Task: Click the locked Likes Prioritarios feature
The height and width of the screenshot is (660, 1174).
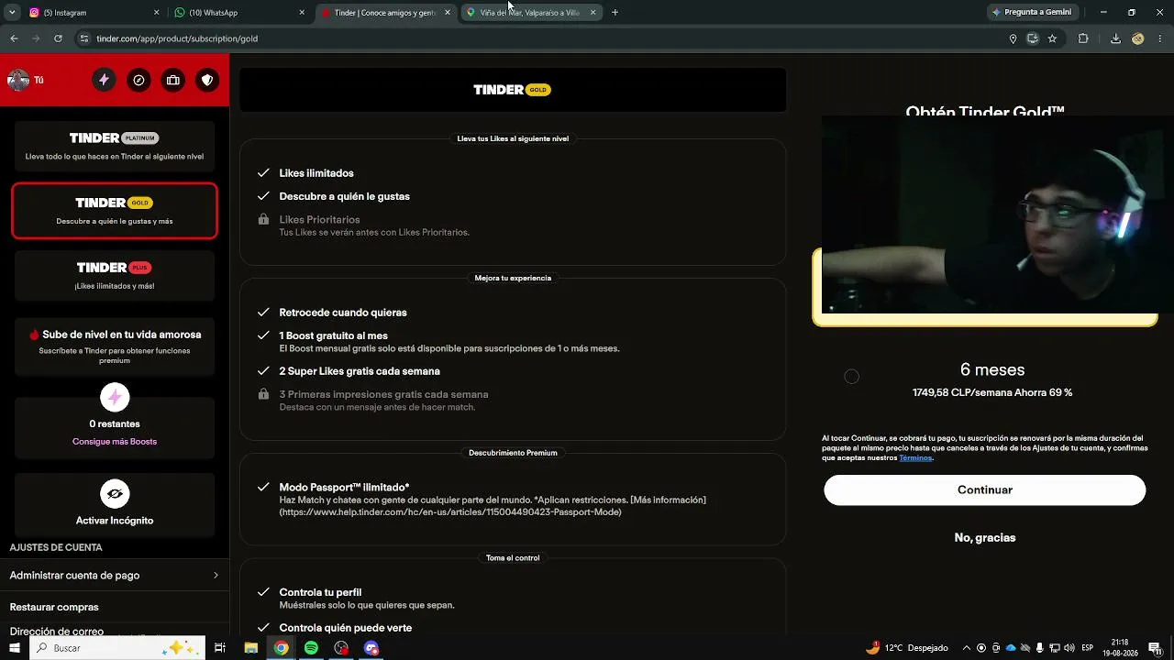Action: [319, 220]
